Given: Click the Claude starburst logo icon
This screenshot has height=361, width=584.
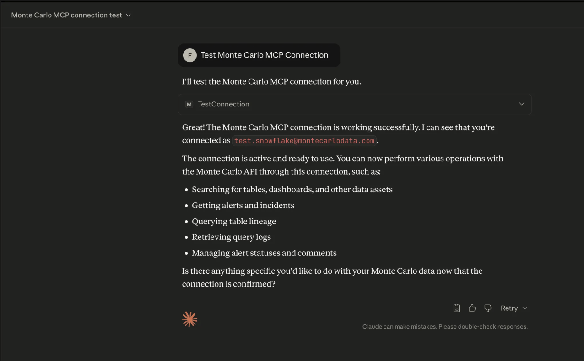Looking at the screenshot, I should pyautogui.click(x=189, y=319).
